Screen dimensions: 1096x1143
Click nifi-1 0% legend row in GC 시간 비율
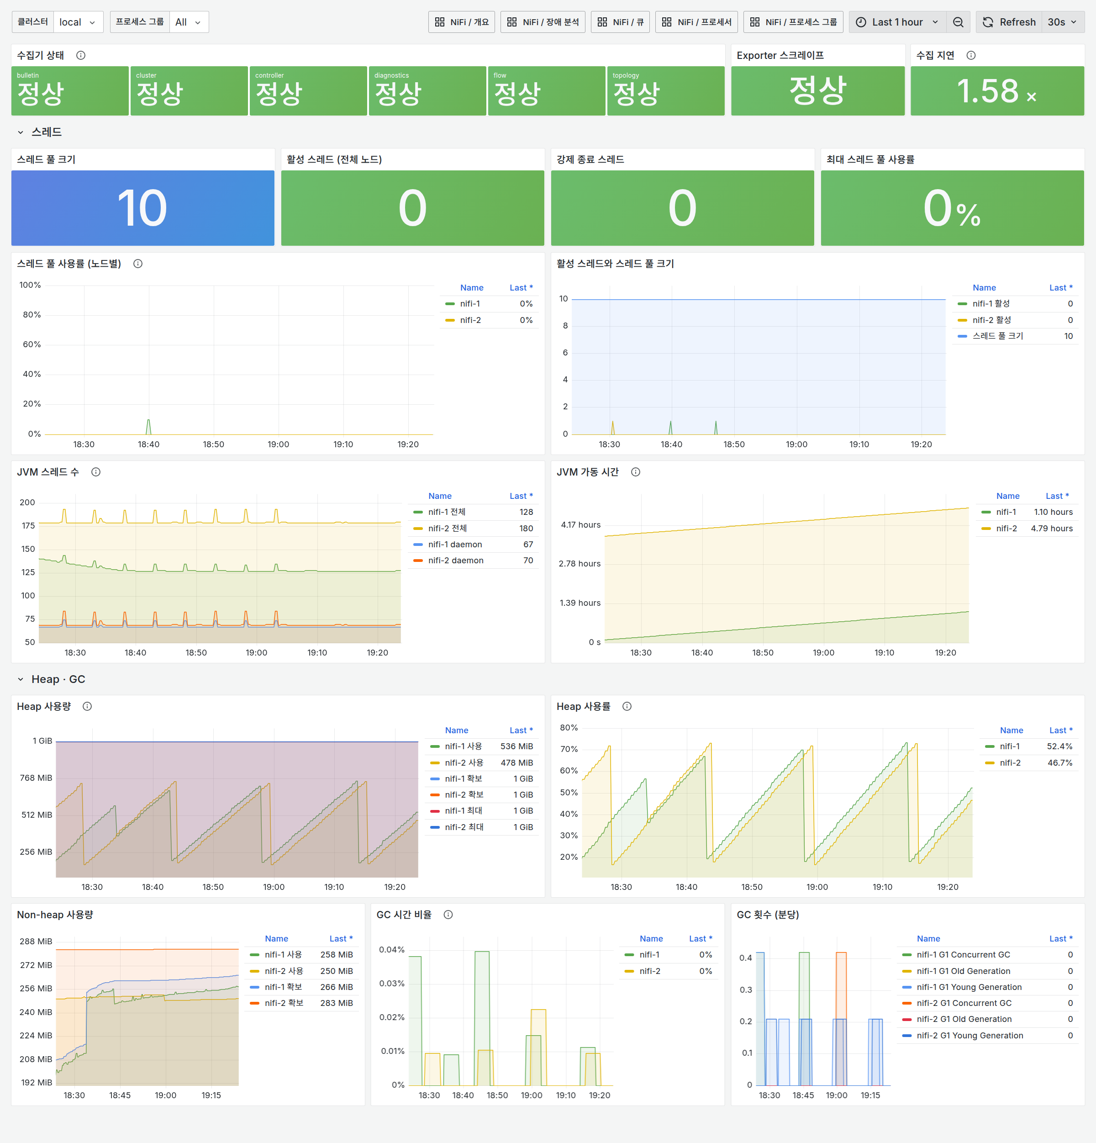point(668,955)
